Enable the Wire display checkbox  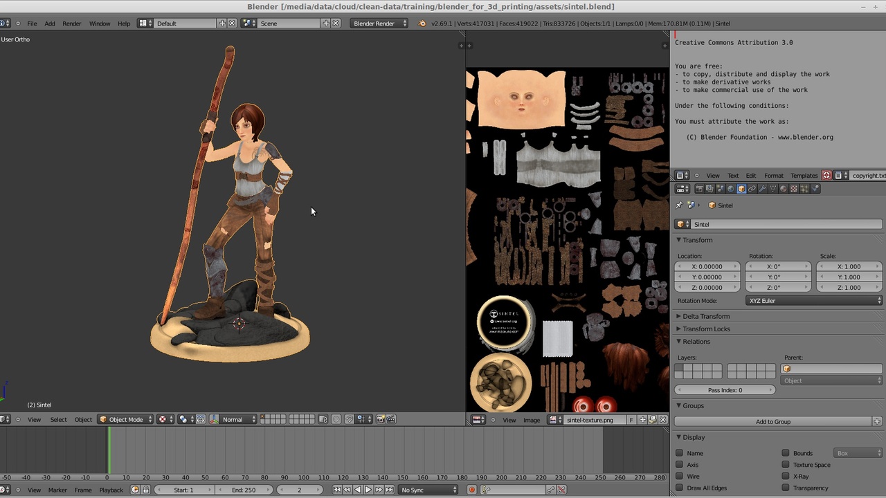(680, 476)
